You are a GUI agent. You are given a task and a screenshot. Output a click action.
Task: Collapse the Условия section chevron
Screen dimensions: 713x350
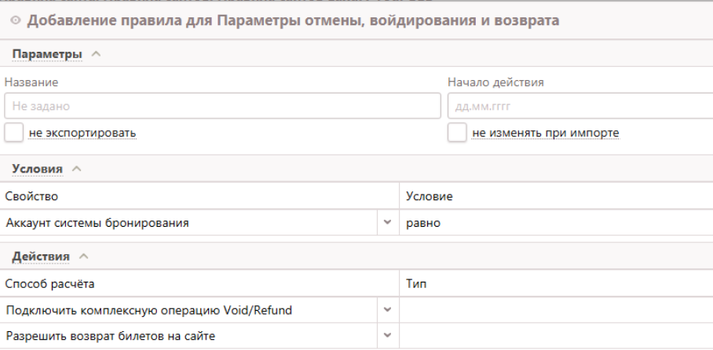tap(77, 169)
